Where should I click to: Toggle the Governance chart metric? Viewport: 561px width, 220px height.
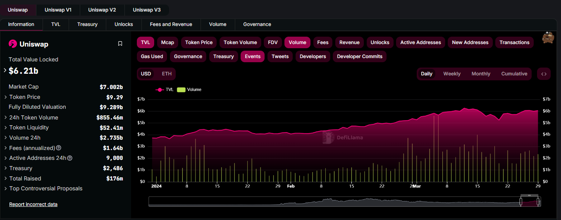(x=188, y=56)
